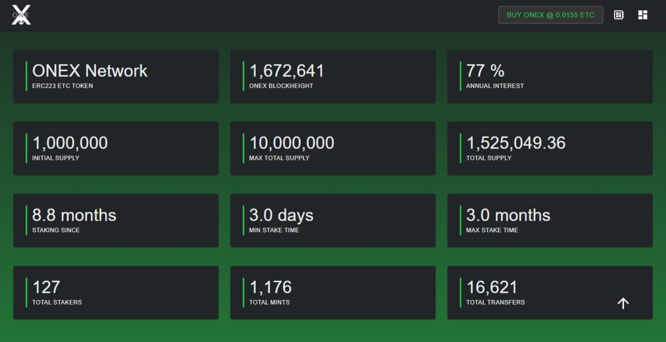The width and height of the screenshot is (666, 342).
Task: Click the MAX STAKE TIME label
Action: pyautogui.click(x=492, y=230)
